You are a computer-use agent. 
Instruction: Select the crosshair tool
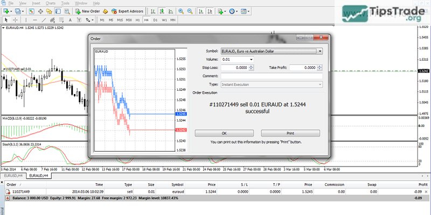coord(16,20)
